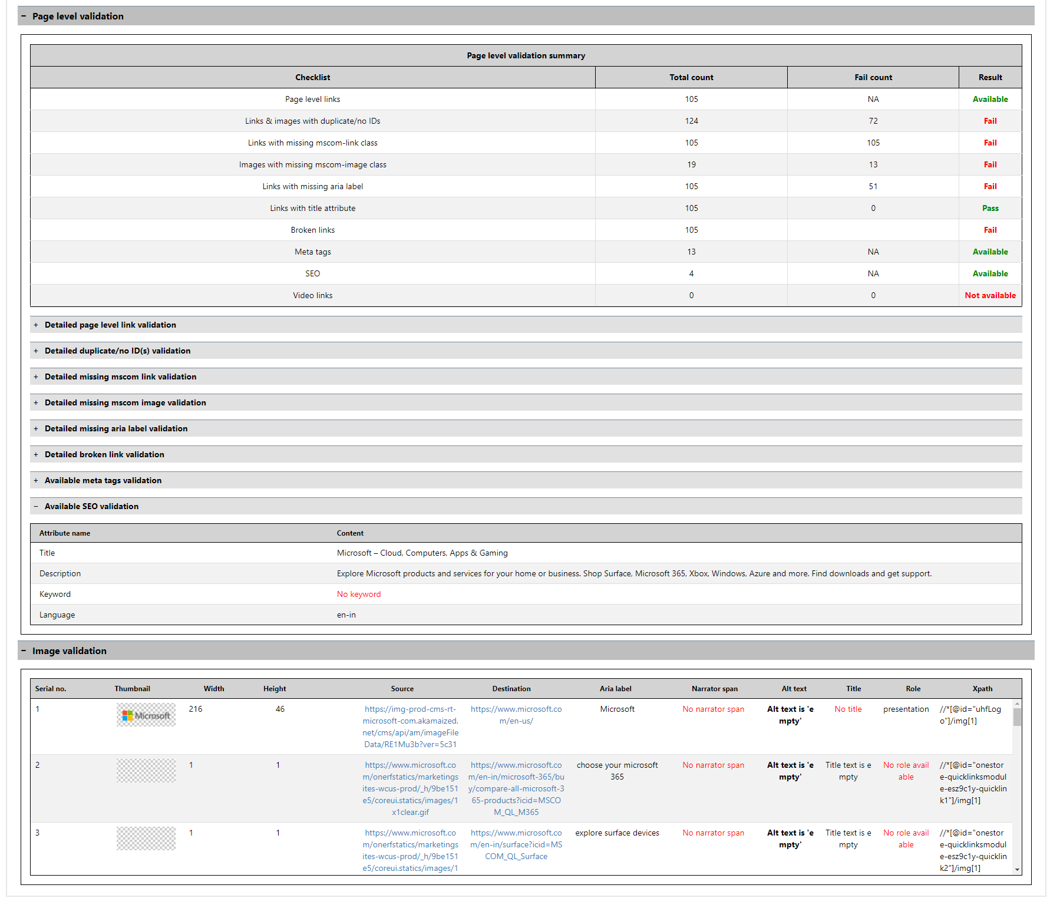Screen dimensions: 1050x898
Task: Click the Total count column header
Action: click(691, 77)
